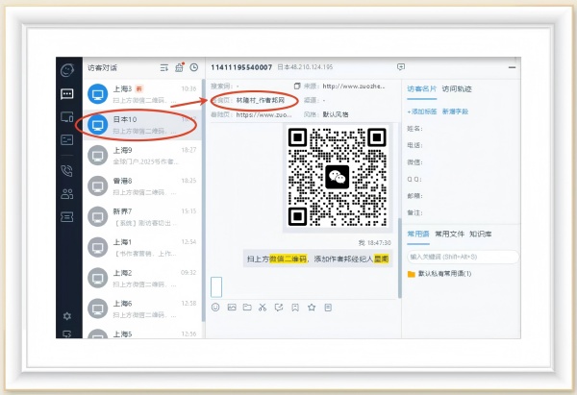The width and height of the screenshot is (577, 395).
Task: Click the sort filter icon above visitor list
Action: [x=164, y=67]
